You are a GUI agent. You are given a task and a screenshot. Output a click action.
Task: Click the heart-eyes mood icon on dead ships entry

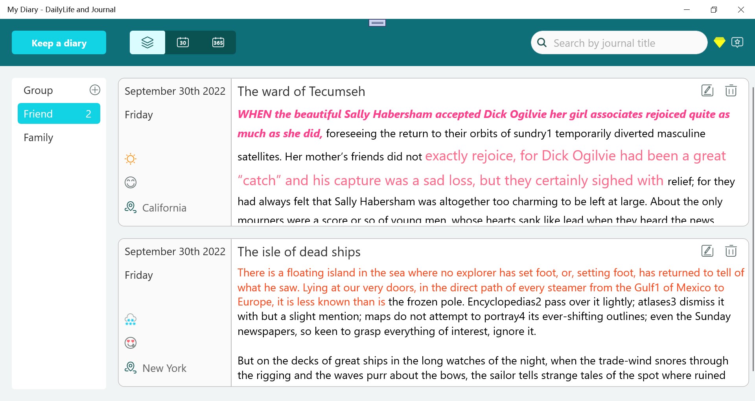point(130,342)
